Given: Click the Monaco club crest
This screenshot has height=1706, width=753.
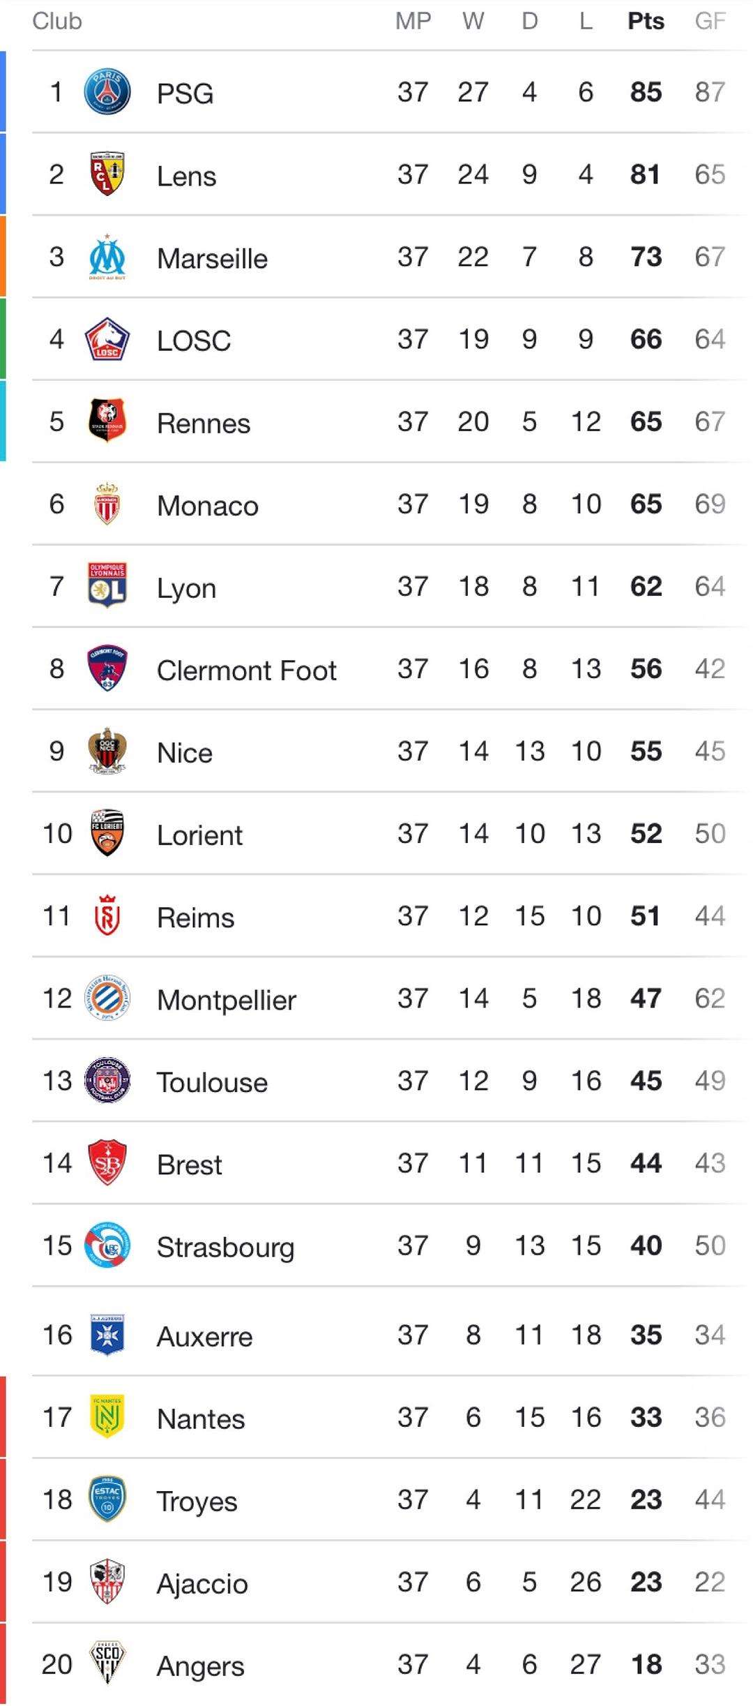Looking at the screenshot, I should click(107, 504).
